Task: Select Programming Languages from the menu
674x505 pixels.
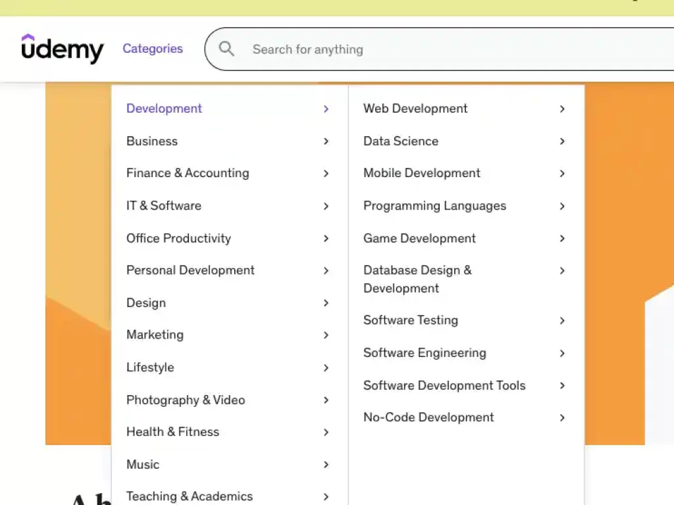Action: [434, 206]
